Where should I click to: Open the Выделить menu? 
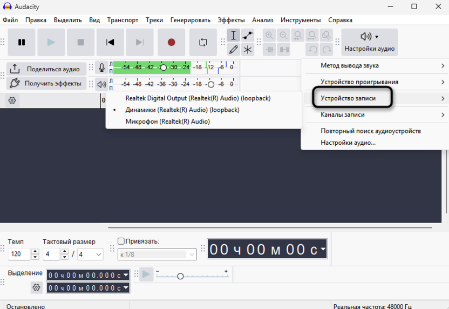coord(67,20)
